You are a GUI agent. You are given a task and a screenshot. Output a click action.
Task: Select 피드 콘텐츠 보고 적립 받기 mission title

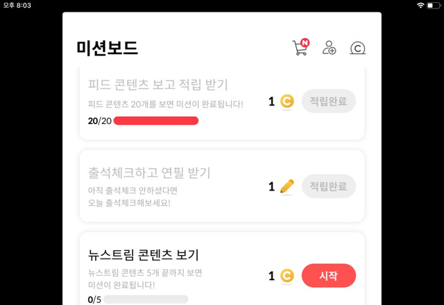point(158,85)
